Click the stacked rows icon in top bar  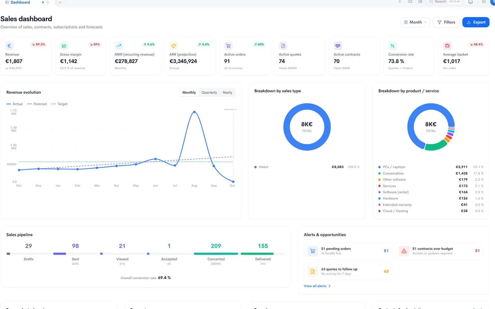(x=420, y=2)
